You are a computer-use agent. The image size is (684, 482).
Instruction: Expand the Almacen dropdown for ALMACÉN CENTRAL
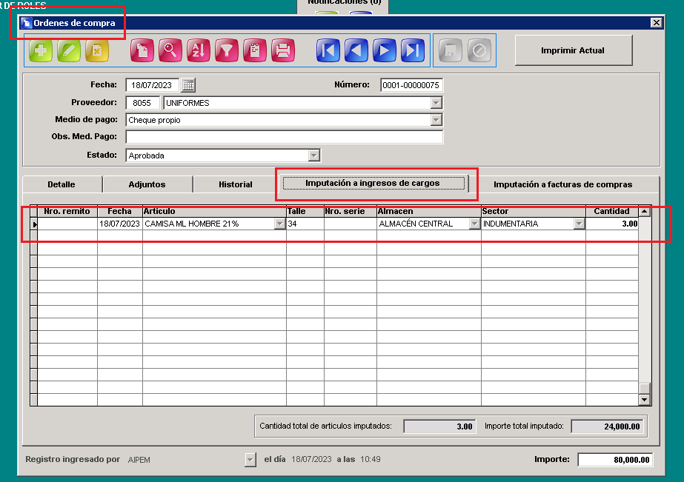click(x=474, y=224)
